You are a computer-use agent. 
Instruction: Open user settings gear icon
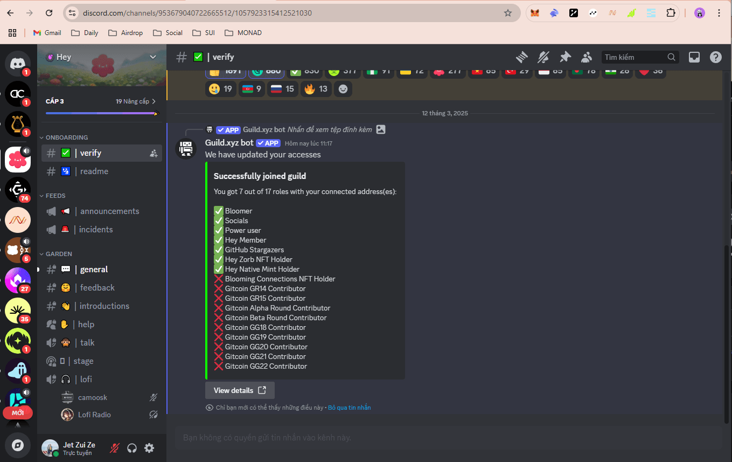149,448
